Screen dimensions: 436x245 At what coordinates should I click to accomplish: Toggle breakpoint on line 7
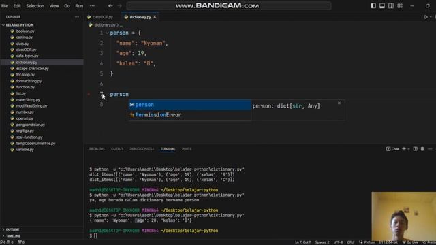(x=89, y=94)
